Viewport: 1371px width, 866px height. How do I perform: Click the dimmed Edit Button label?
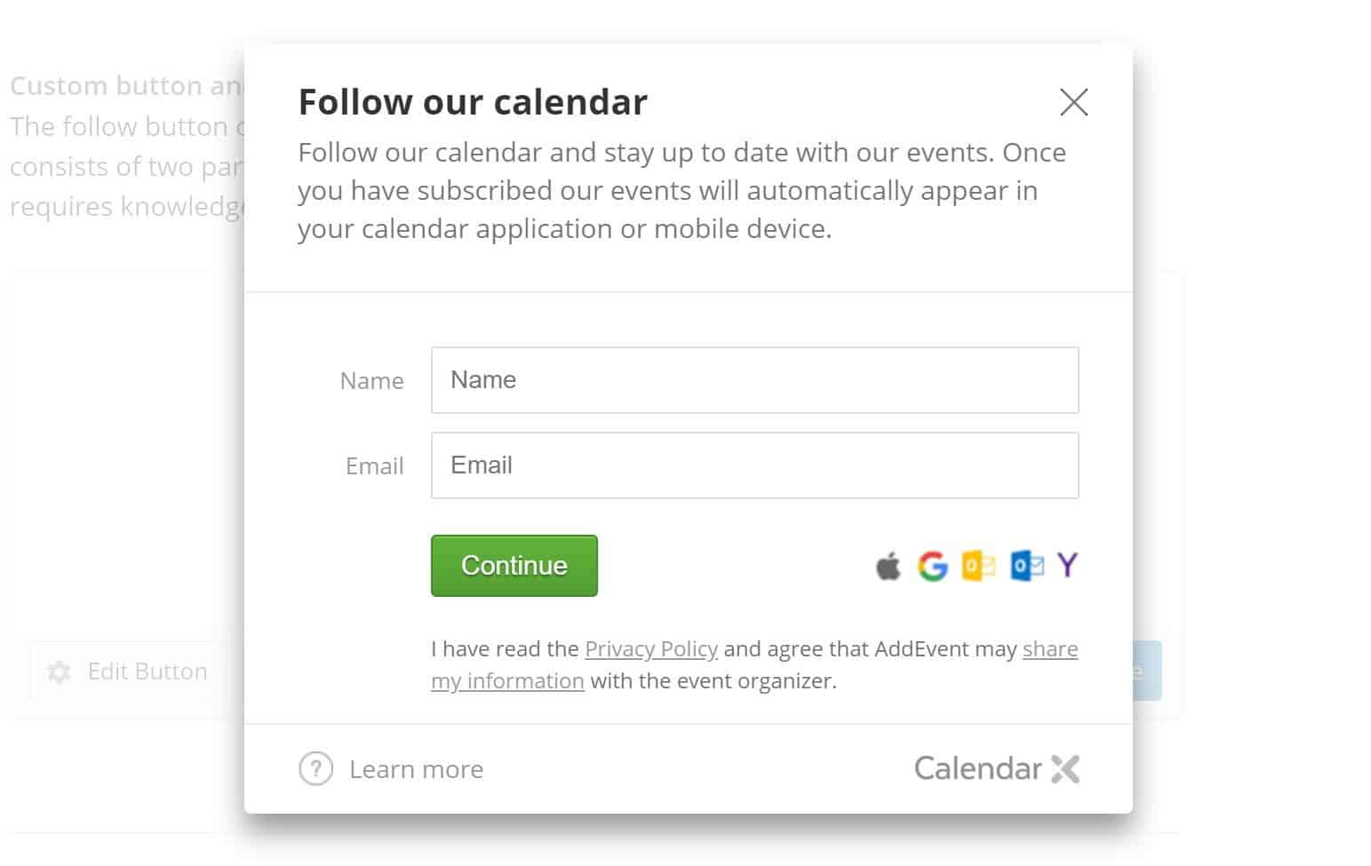click(147, 671)
